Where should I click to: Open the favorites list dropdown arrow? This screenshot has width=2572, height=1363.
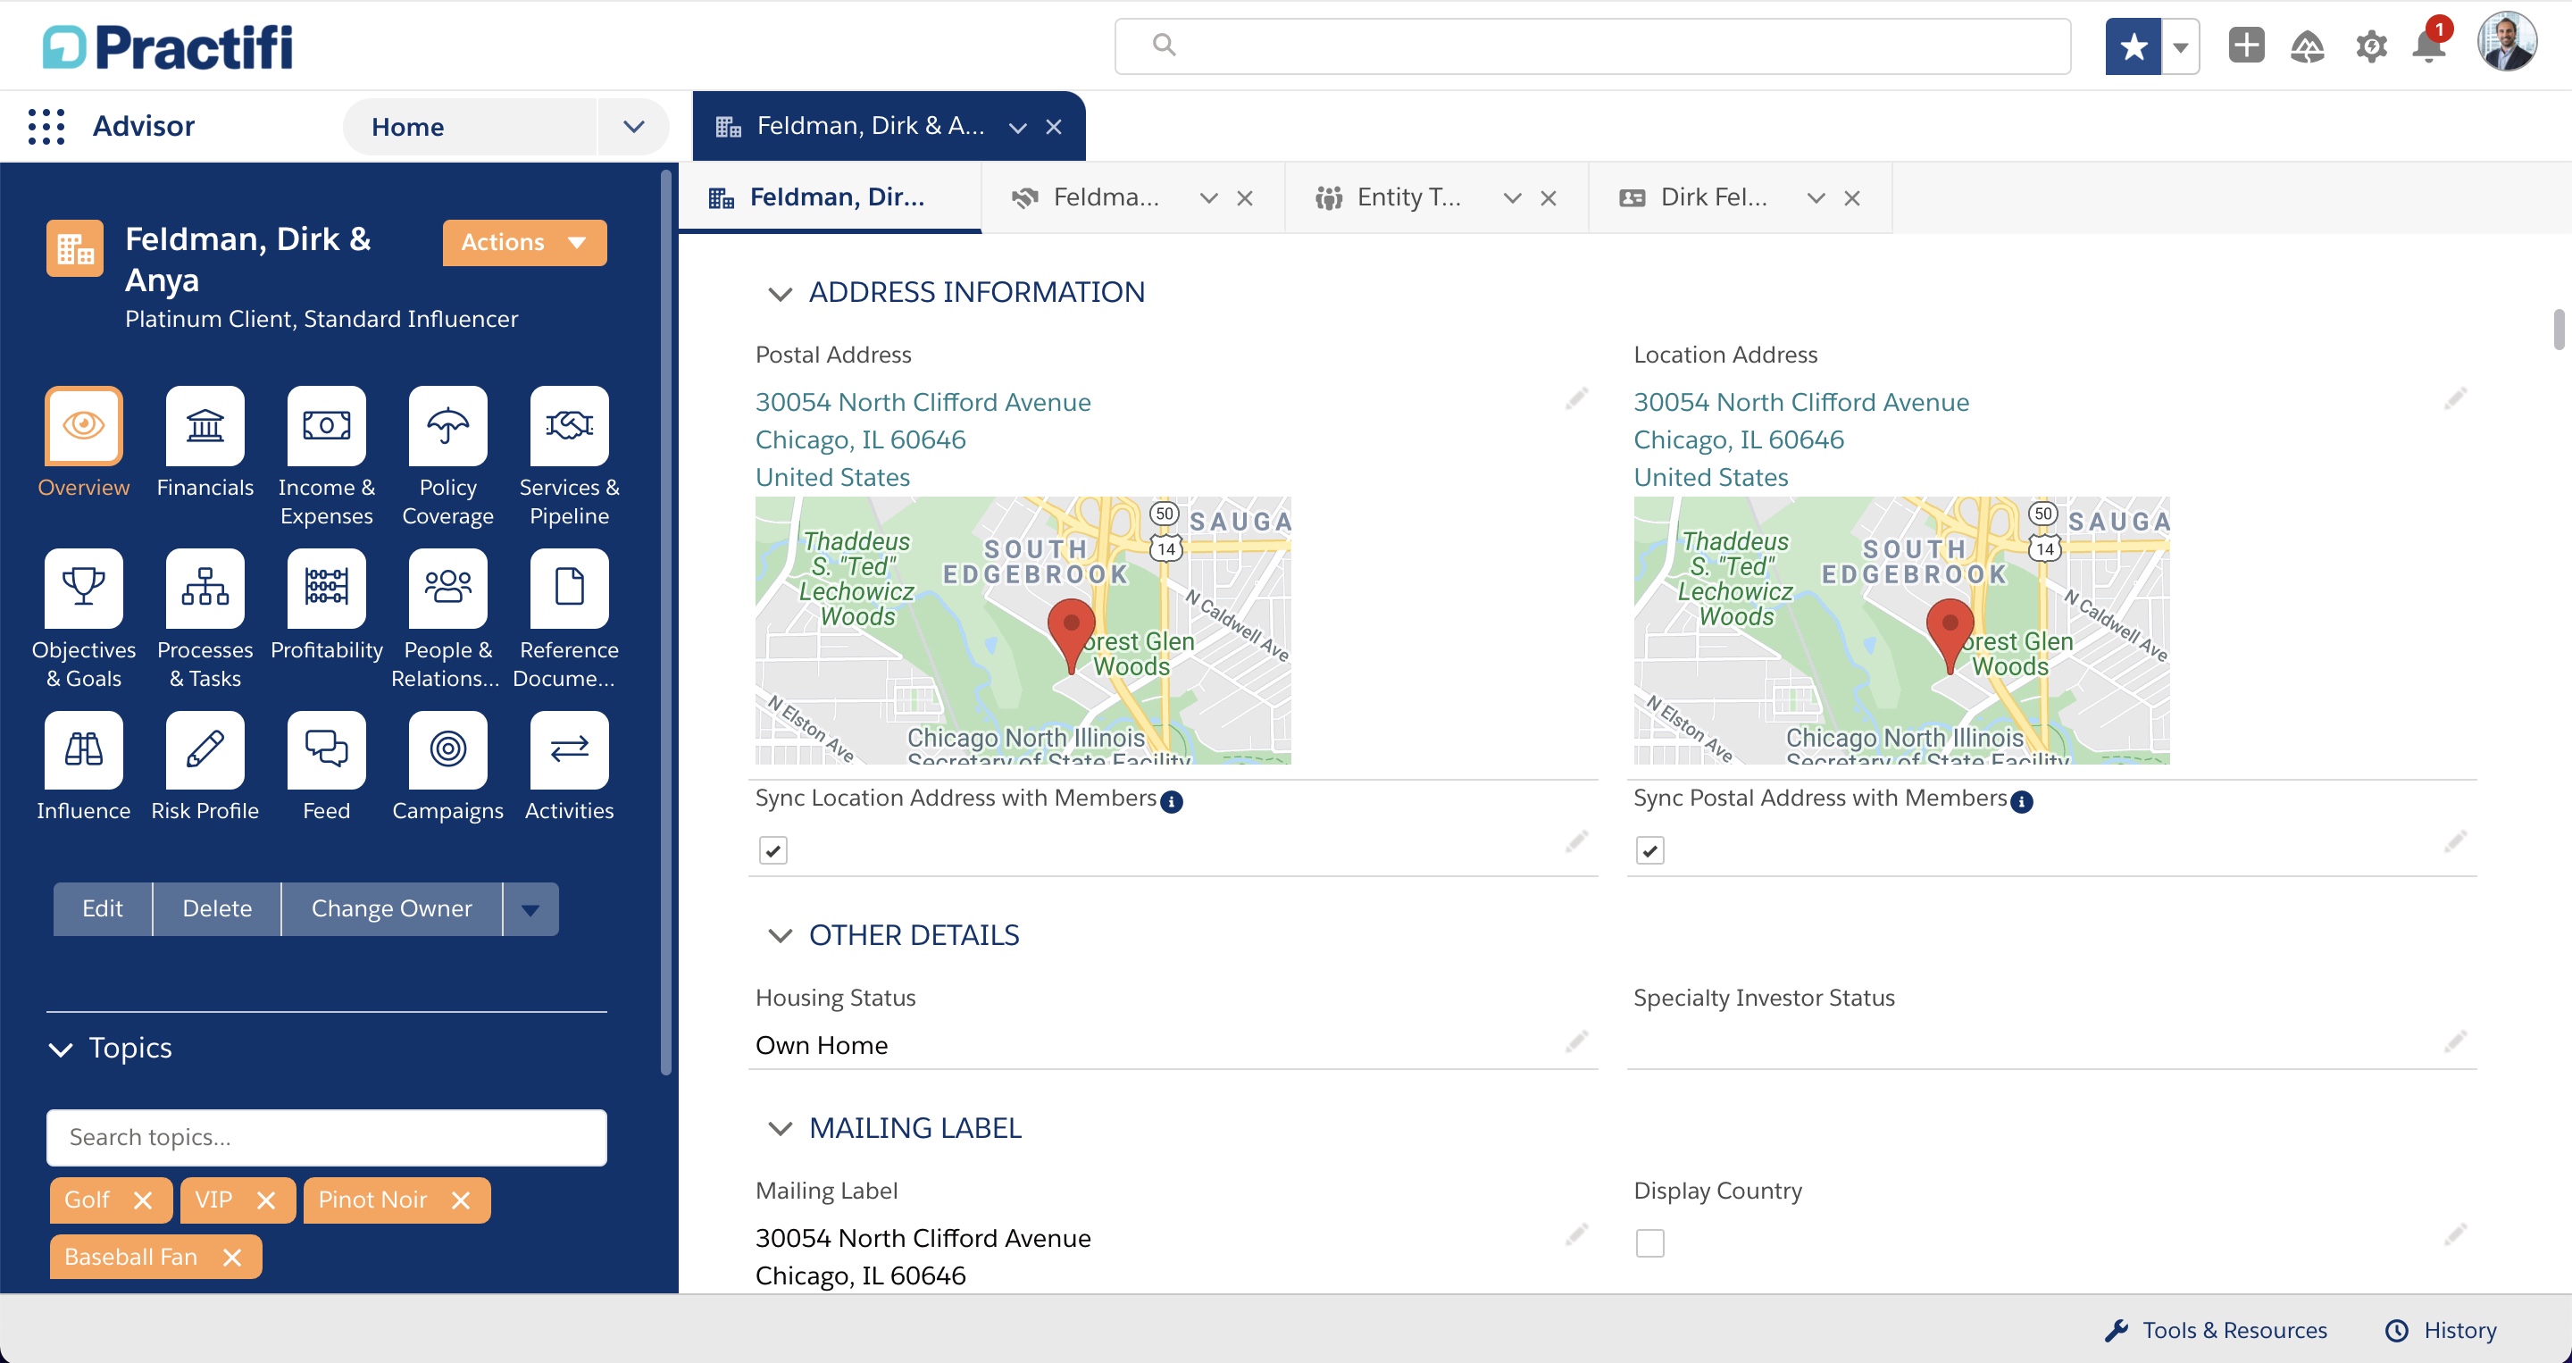(x=2181, y=46)
